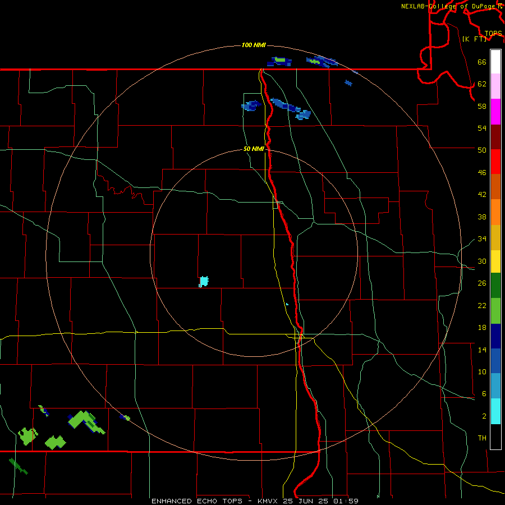Click the 50 scale value in legend
This screenshot has height=505, width=505.
(482, 150)
